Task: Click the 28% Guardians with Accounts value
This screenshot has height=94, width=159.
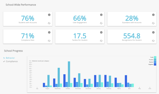Action: [132, 18]
